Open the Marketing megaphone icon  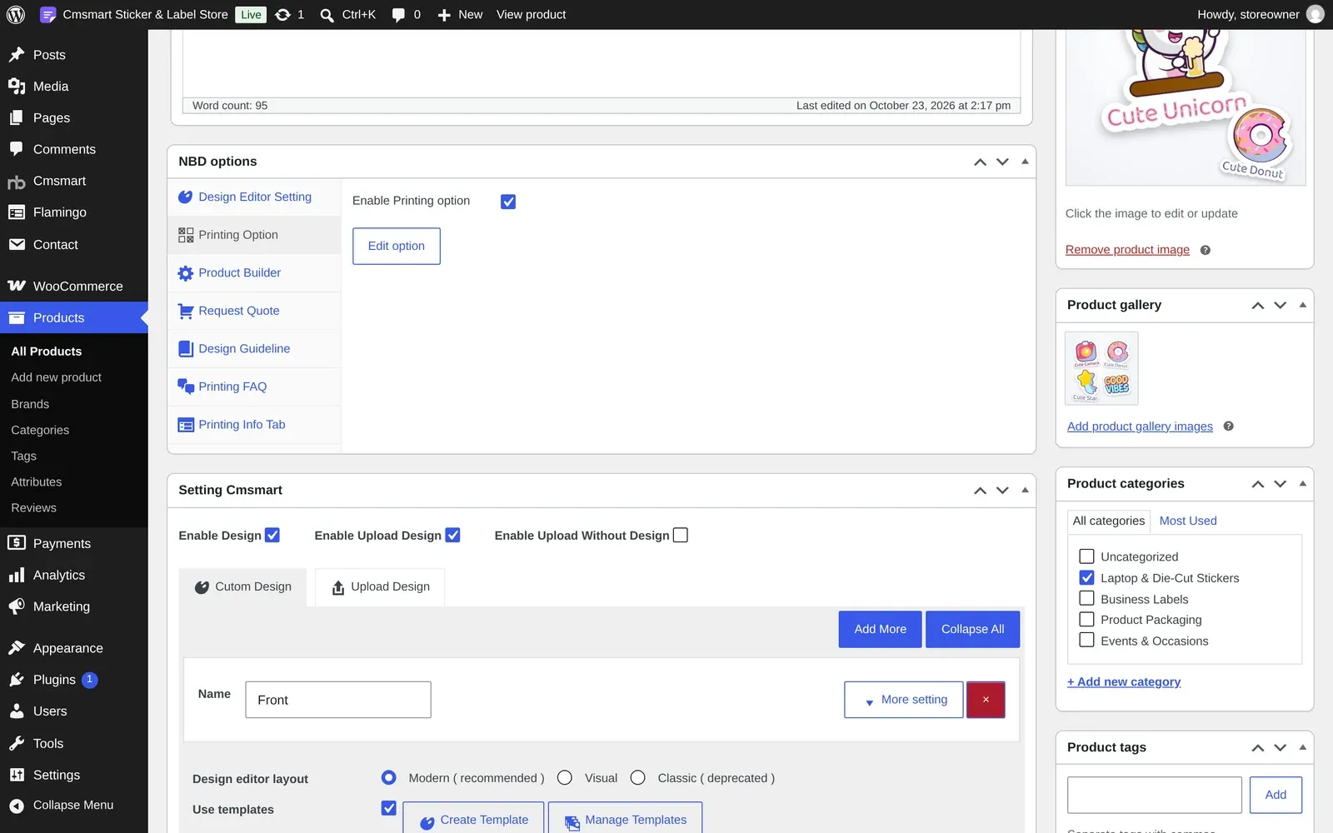(x=17, y=606)
